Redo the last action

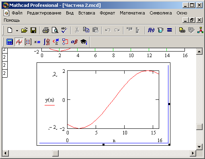(117, 30)
